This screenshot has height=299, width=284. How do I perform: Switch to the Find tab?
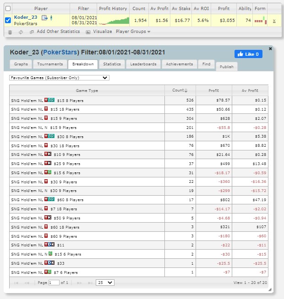(206, 64)
